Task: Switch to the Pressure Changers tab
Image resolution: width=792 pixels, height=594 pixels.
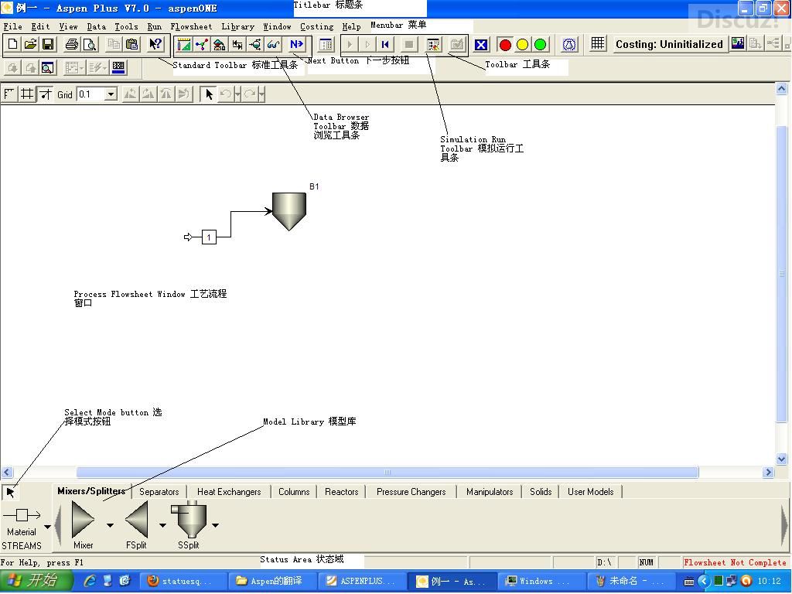Action: coord(411,491)
